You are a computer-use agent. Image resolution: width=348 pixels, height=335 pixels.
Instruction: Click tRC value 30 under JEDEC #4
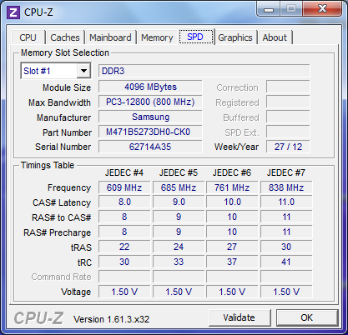coord(124,262)
